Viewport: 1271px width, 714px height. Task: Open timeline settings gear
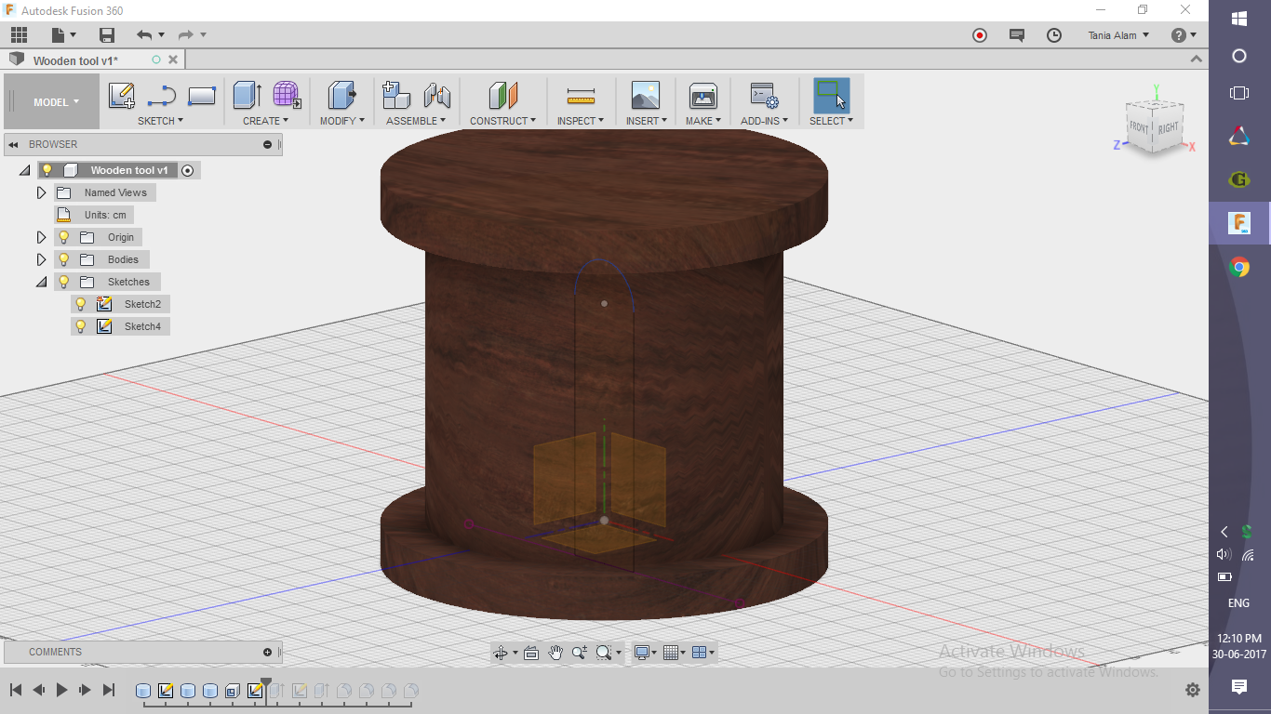pos(1193,690)
